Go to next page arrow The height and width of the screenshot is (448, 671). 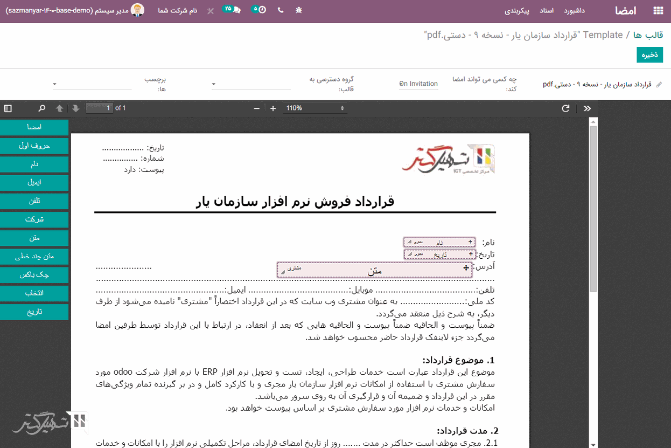(75, 108)
